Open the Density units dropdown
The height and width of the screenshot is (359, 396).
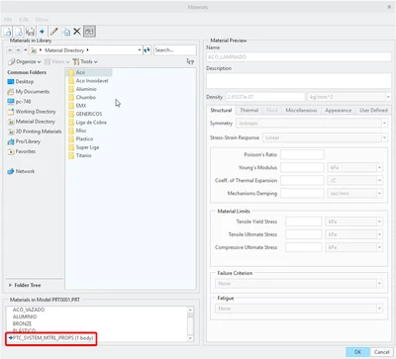pyautogui.click(x=349, y=97)
